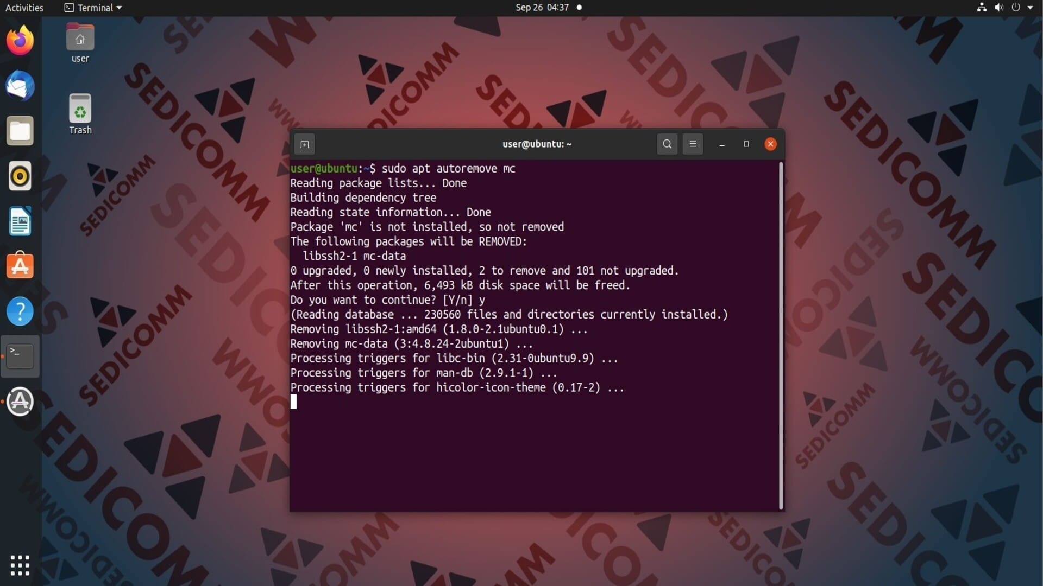
Task: Click the 'Do you want to continue? [Y/n]' line
Action: (388, 301)
